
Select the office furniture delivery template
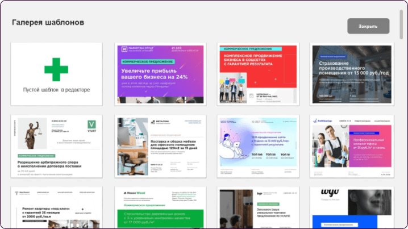160,147
